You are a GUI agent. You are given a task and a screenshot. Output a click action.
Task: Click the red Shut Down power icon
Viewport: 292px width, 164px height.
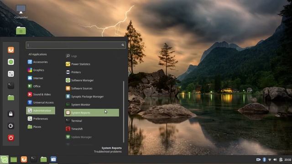(x=11, y=138)
